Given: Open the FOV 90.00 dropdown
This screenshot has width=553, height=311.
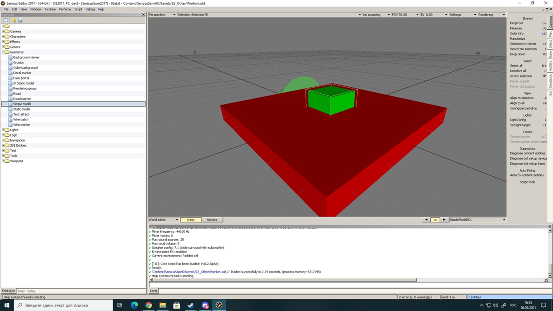Looking at the screenshot, I should point(404,15).
